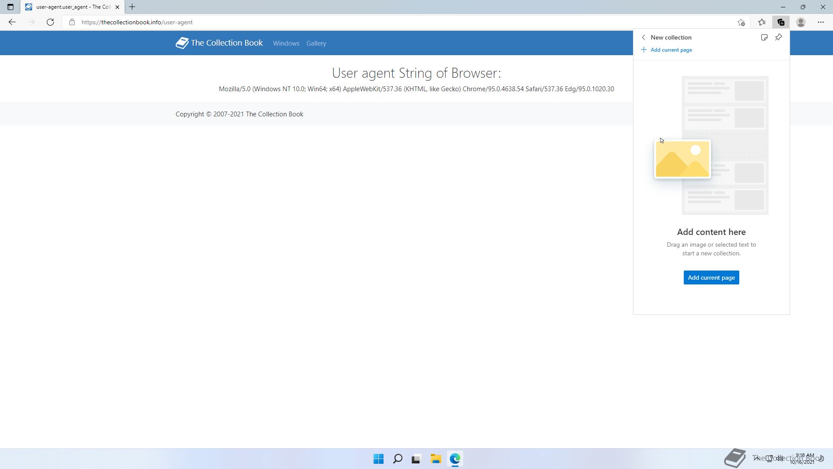Go back from New collection panel
The height and width of the screenshot is (469, 833).
pyautogui.click(x=643, y=37)
